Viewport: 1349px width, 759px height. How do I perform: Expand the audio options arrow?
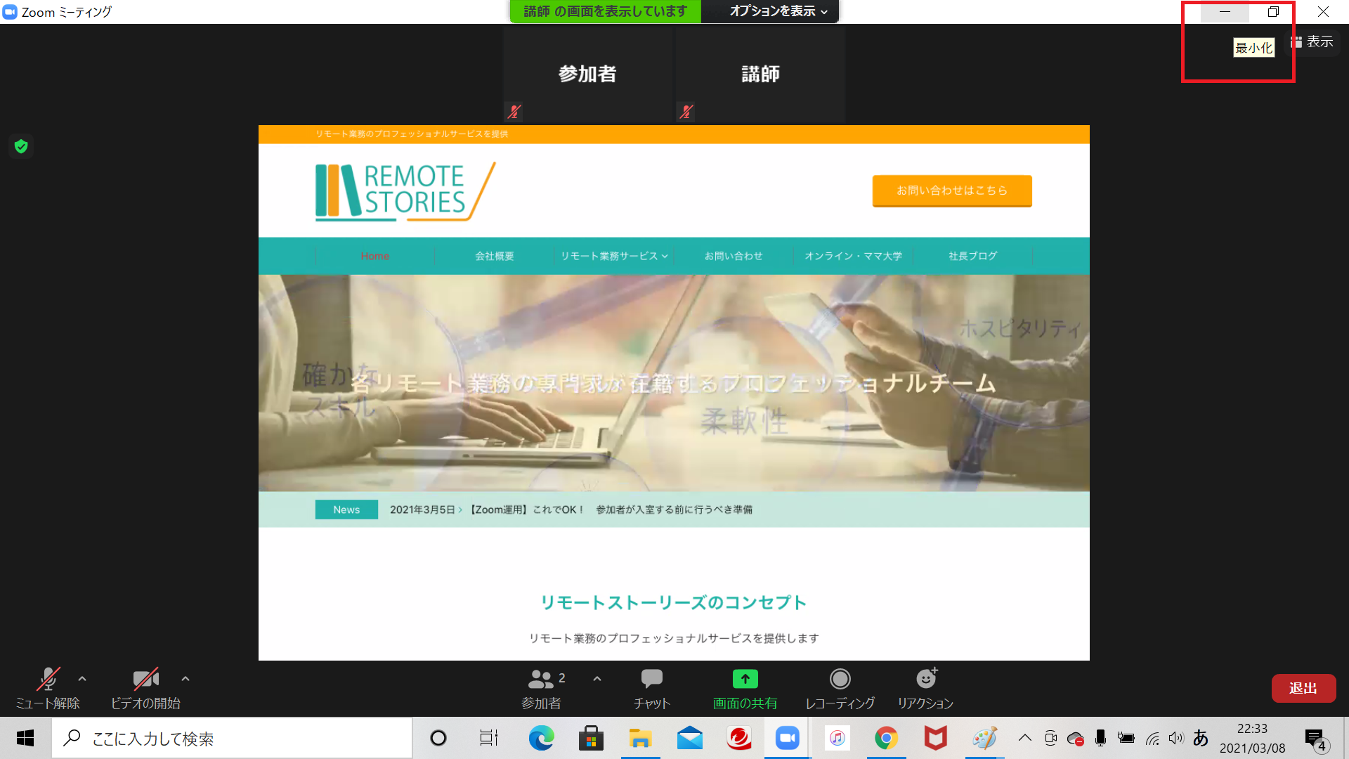tap(82, 679)
